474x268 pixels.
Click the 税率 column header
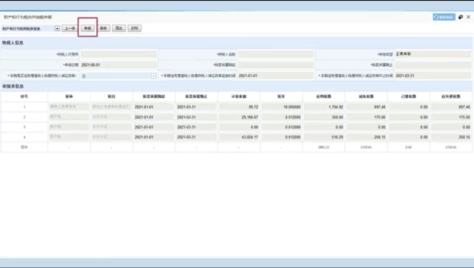(281, 97)
